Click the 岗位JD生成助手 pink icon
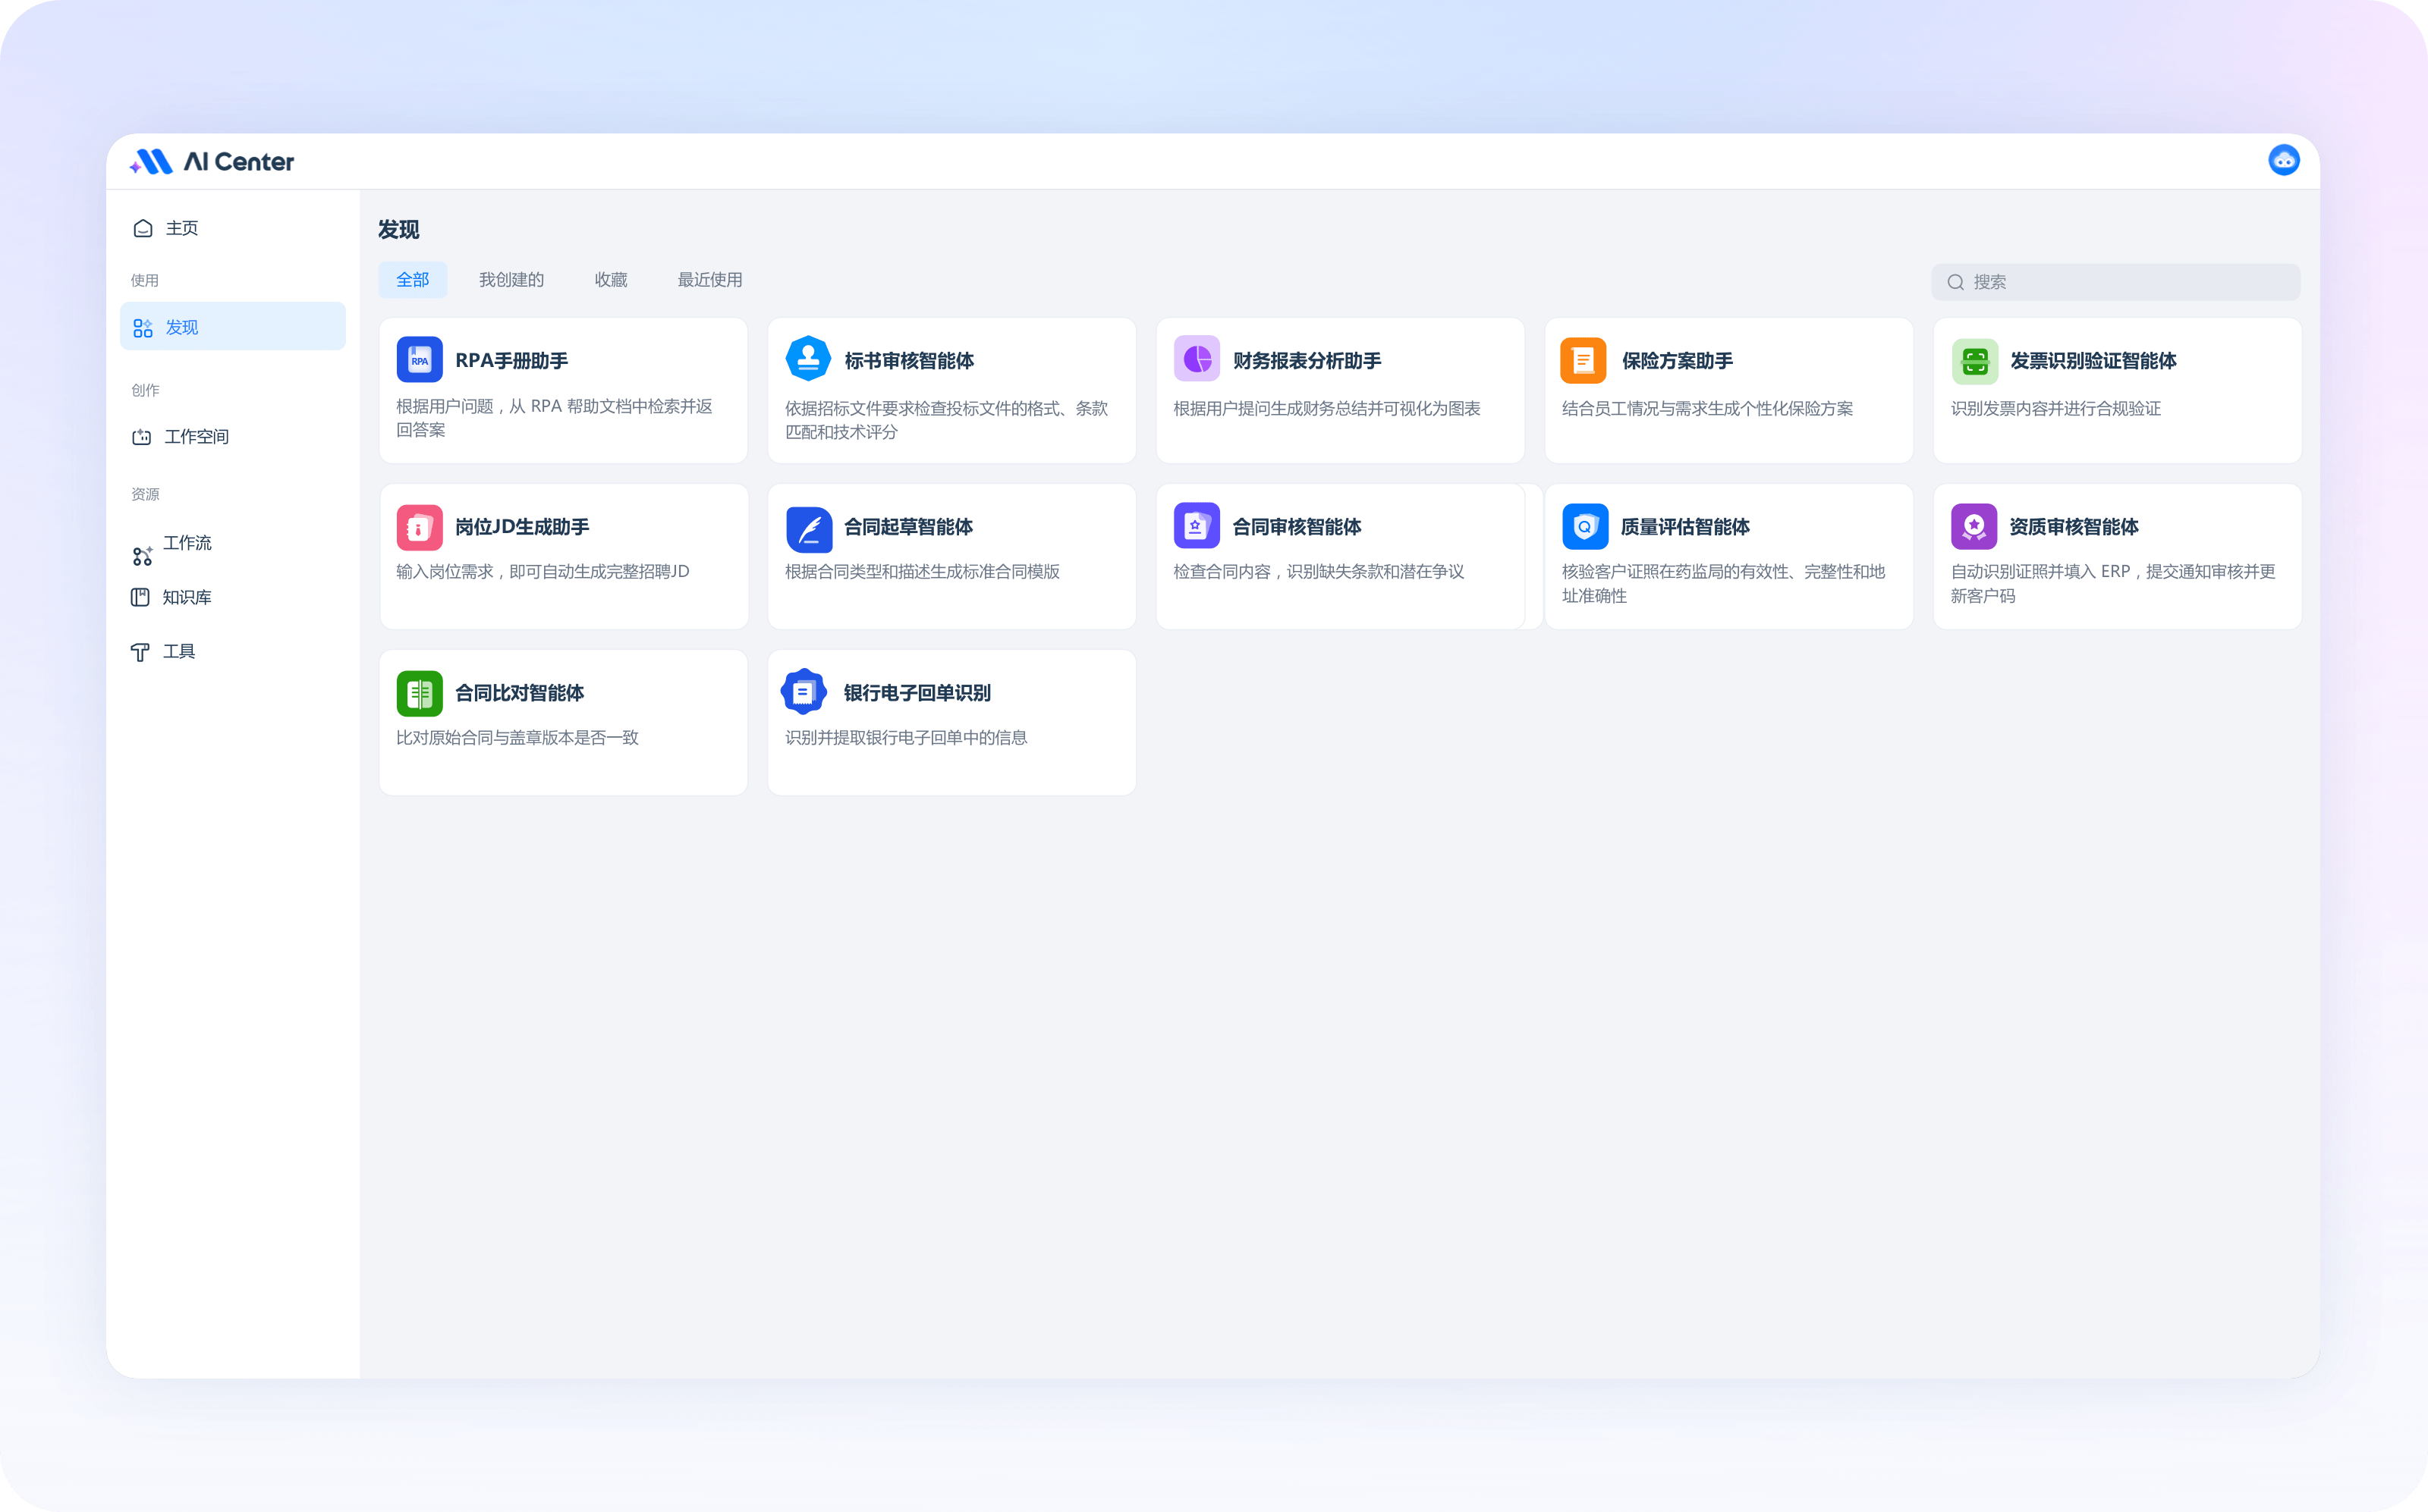2428x1512 pixels. click(x=419, y=527)
